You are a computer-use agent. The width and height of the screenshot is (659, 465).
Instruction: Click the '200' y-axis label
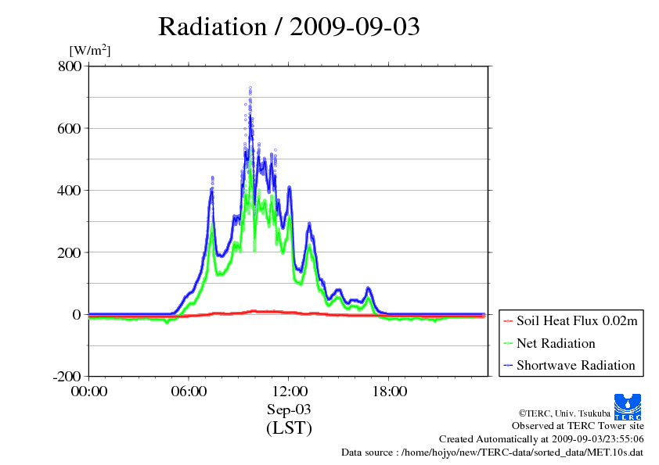69,252
